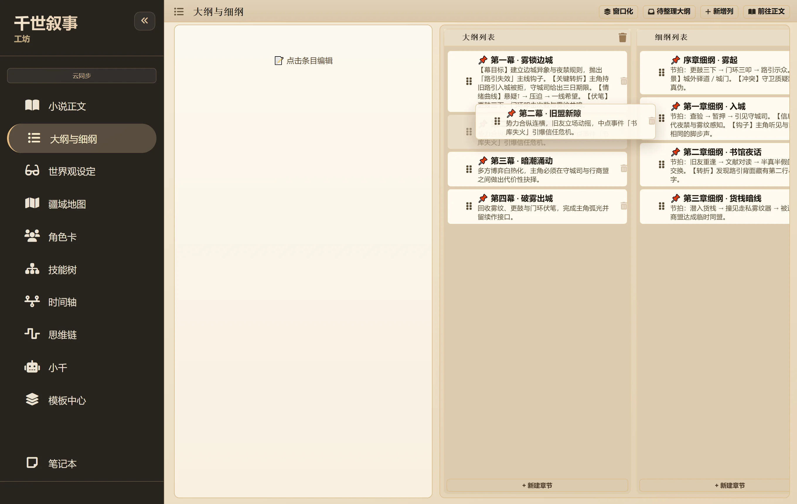The height and width of the screenshot is (504, 797).
Task: Open the 思维链 sidebar item
Action: coord(81,335)
